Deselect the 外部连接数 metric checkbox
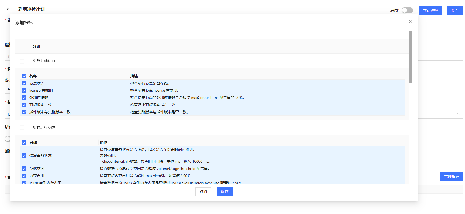The width and height of the screenshot is (465, 214). pos(24,98)
